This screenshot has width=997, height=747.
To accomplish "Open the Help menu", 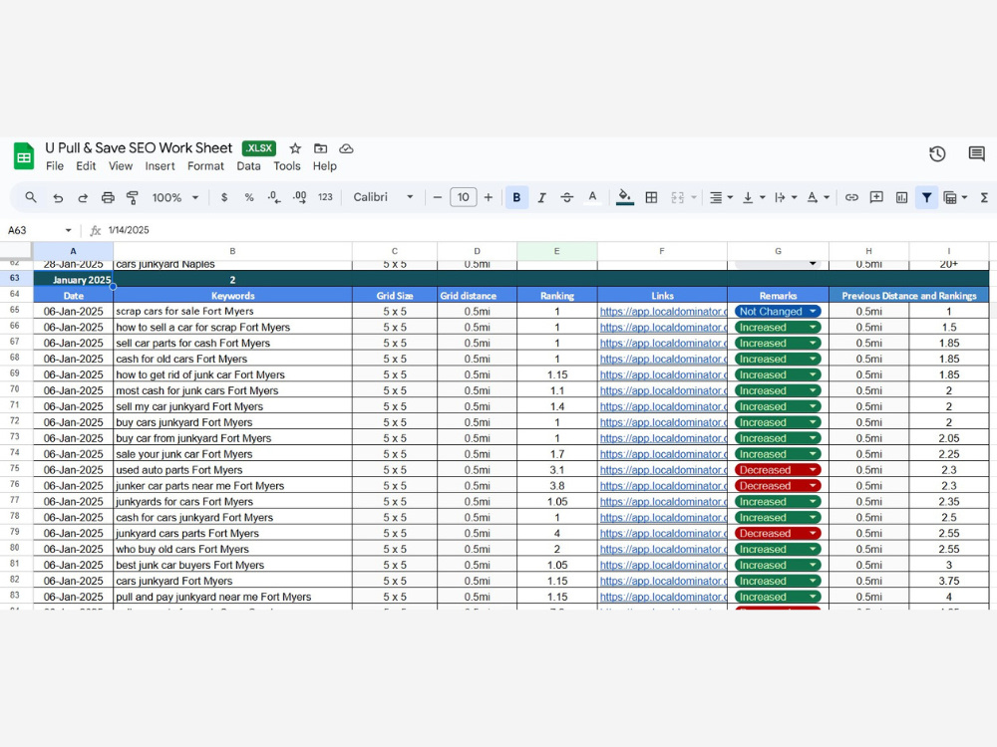I will (324, 165).
